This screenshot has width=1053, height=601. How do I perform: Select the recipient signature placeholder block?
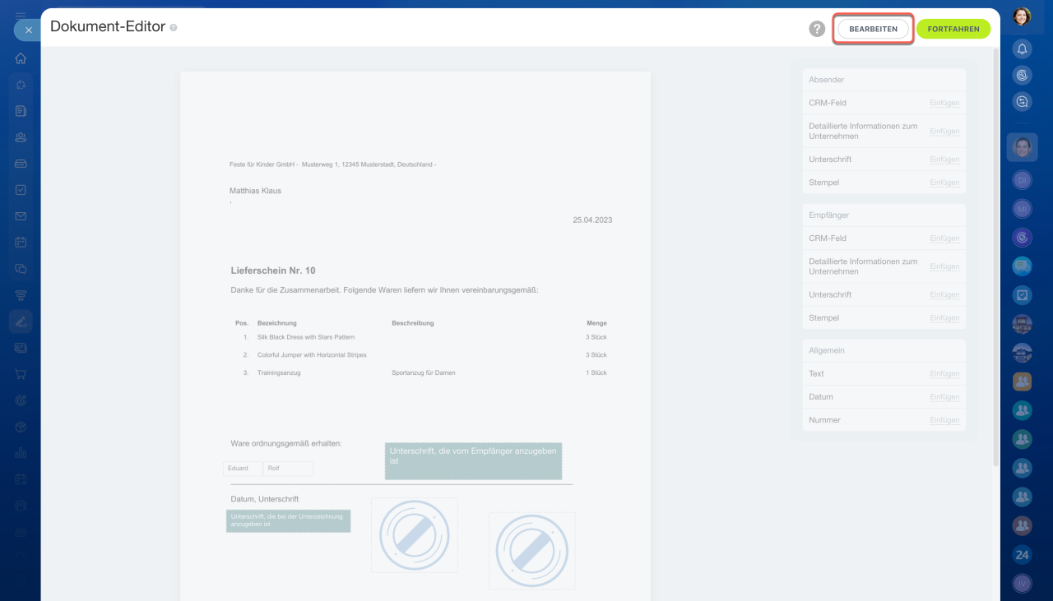click(x=473, y=461)
